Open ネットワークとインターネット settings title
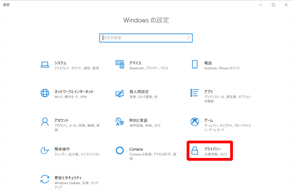 click(x=74, y=92)
